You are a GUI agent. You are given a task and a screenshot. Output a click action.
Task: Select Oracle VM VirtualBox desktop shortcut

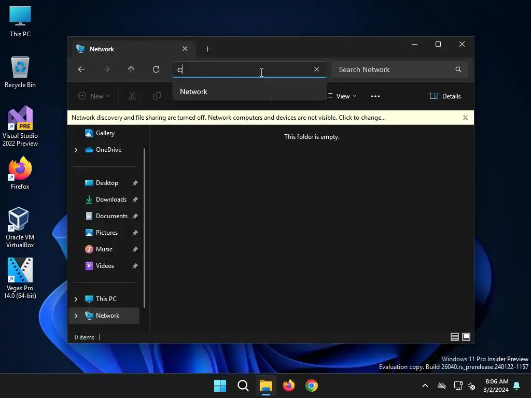[x=20, y=228]
